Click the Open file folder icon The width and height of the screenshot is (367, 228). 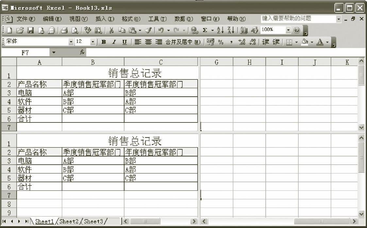click(20, 30)
